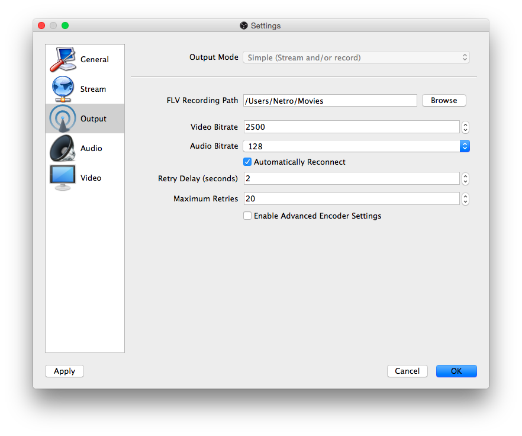Focus the Video Bitrate field

point(352,127)
